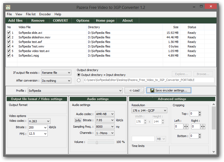The image size is (224, 162).
Task: Click Remove toolbar button
Action: pyautogui.click(x=38, y=20)
